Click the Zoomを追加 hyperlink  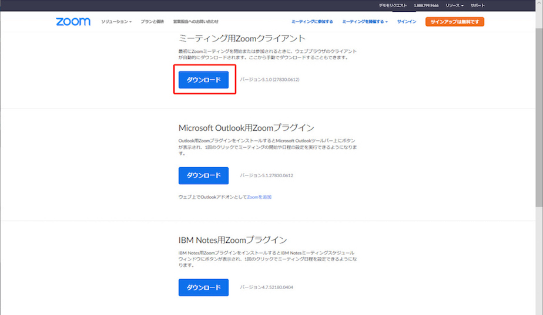(259, 197)
